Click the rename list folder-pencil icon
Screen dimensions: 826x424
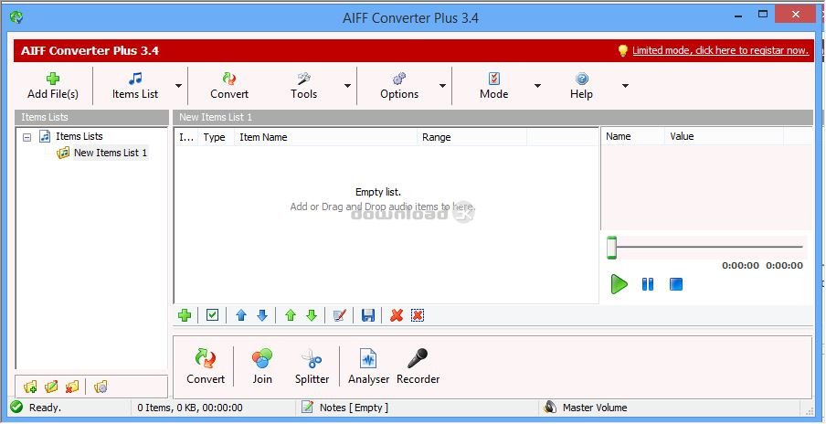[51, 387]
